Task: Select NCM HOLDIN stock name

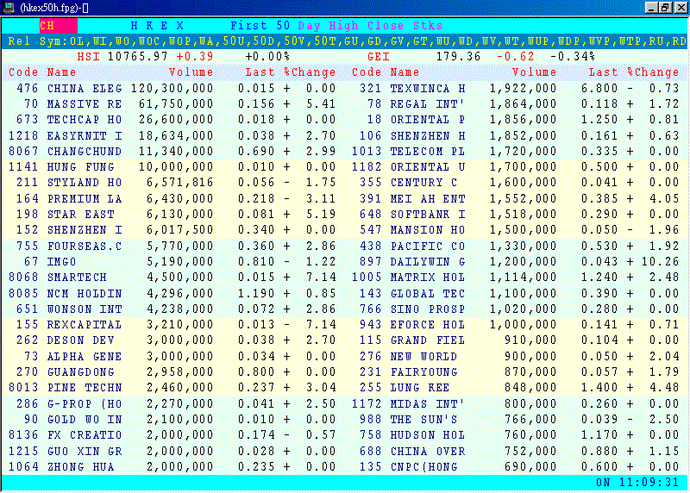Action: [85, 293]
